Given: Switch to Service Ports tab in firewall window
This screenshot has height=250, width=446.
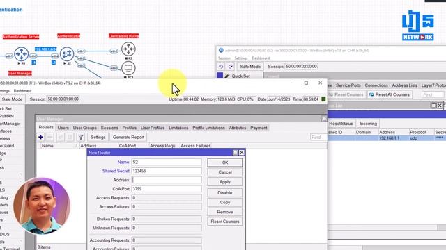Looking at the screenshot, I should pyautogui.click(x=348, y=85).
